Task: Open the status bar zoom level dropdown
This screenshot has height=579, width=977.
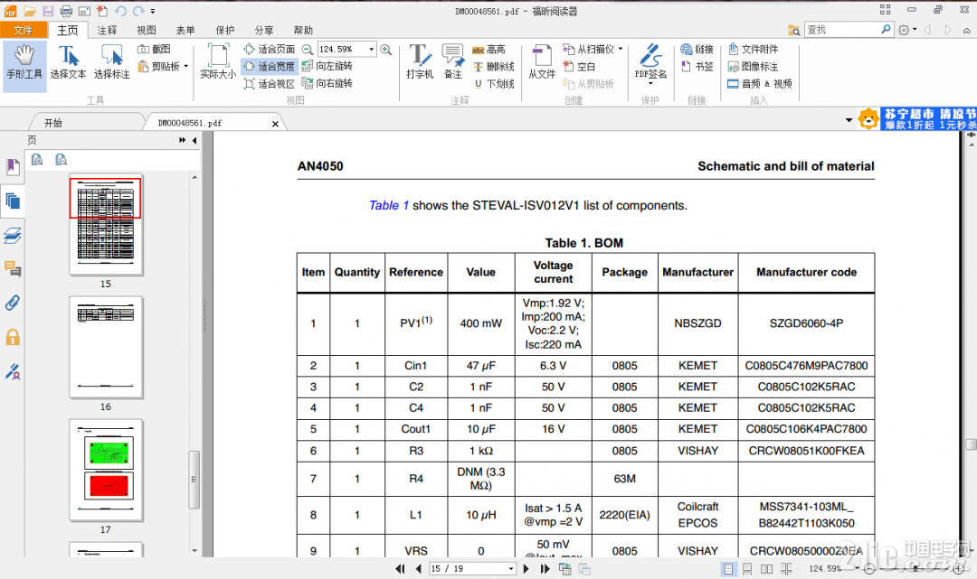Action: 858,568
